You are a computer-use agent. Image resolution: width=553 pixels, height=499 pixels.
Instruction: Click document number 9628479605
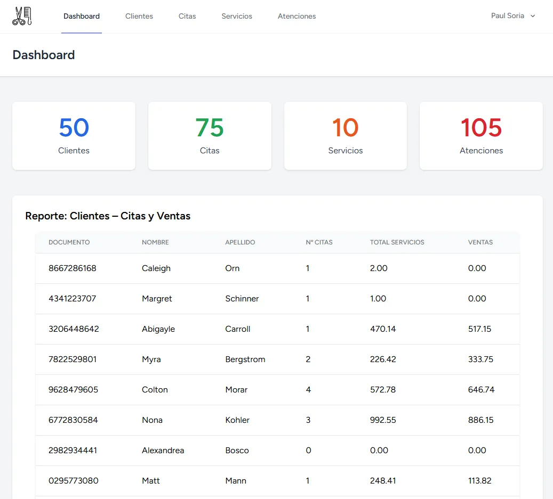click(x=73, y=390)
